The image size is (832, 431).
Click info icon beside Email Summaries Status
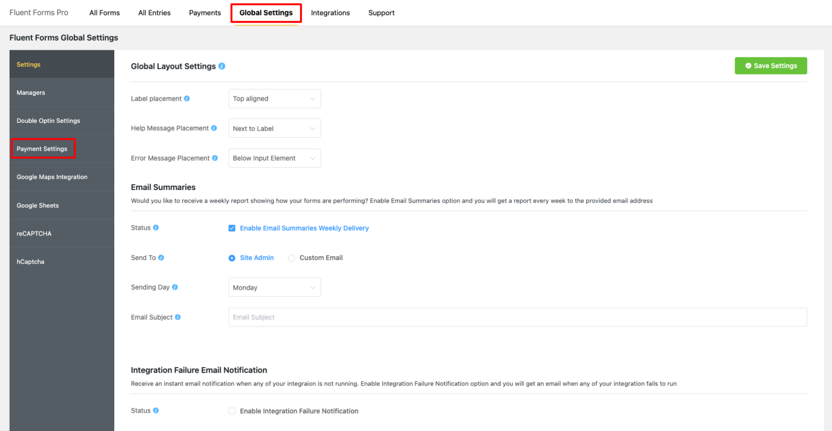point(156,228)
